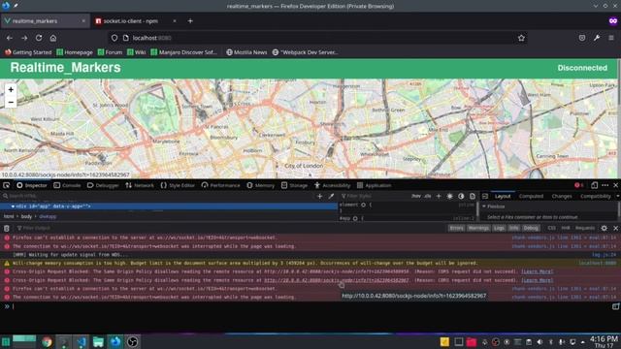
Task: Expand the sidebar tabs overflow dropdown
Action: coord(617,196)
